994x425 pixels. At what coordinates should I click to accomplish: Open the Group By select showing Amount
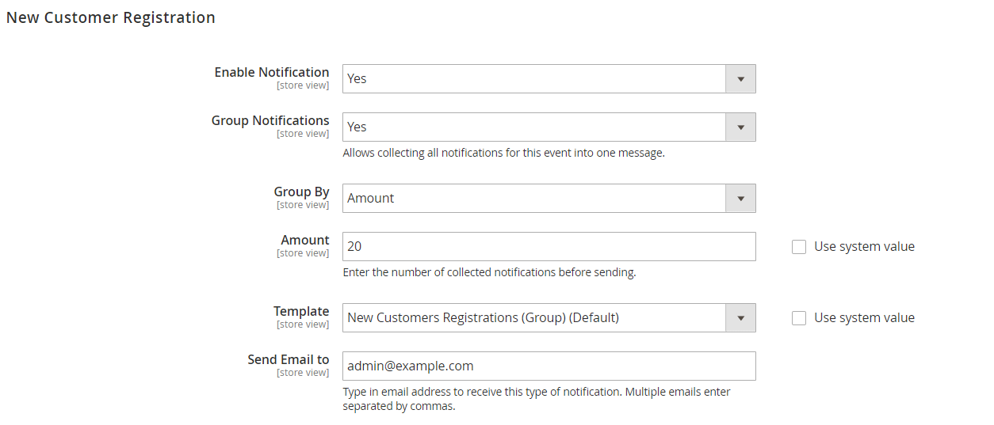[549, 199]
